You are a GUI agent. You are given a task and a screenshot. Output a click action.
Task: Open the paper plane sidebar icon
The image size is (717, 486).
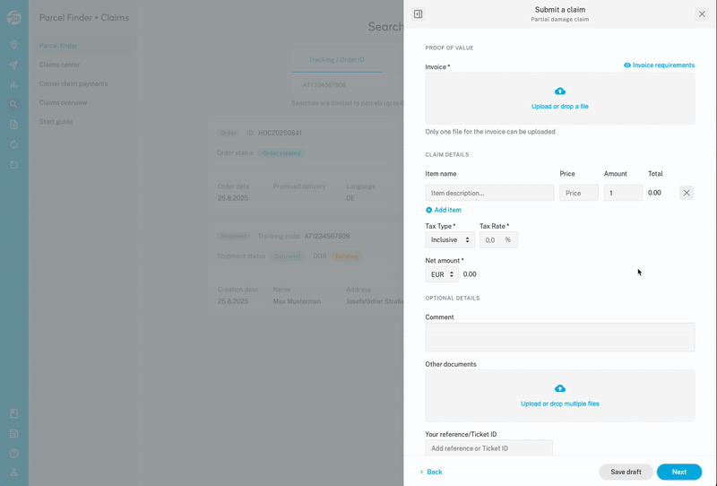[13, 65]
